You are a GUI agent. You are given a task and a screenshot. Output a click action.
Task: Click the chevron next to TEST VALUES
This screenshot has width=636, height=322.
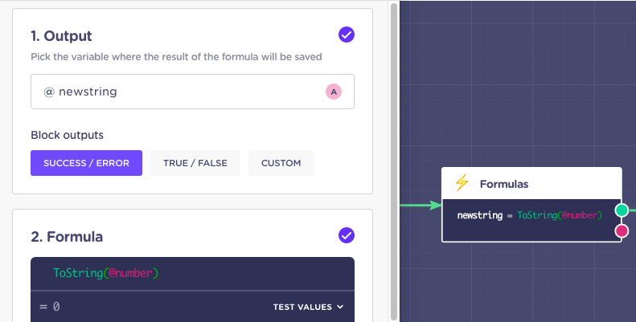tap(340, 307)
